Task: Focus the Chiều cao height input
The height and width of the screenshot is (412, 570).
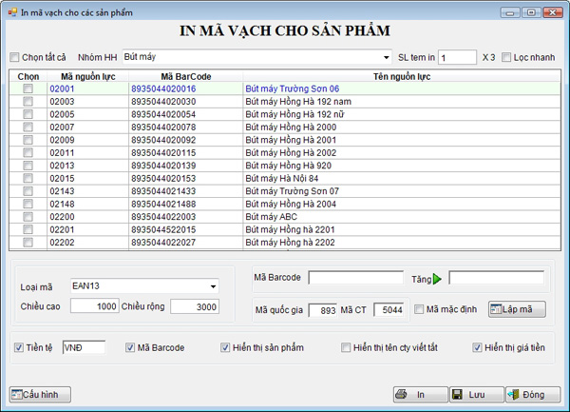Action: [x=94, y=306]
